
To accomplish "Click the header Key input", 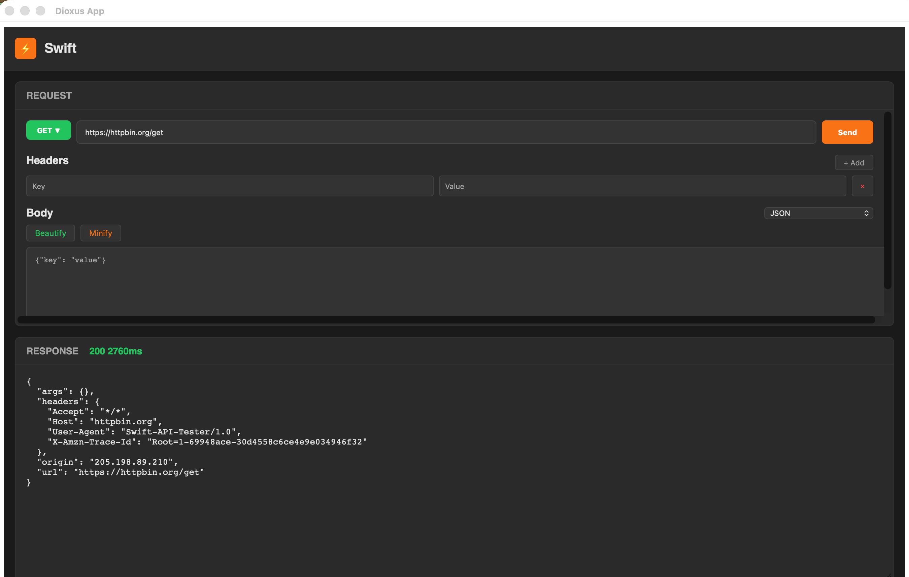I will [230, 186].
